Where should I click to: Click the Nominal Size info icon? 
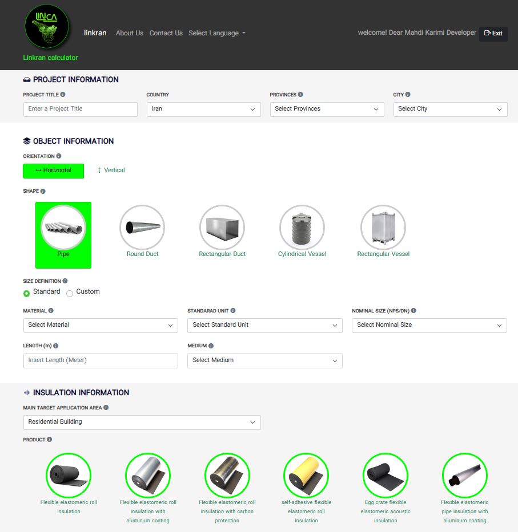[413, 310]
